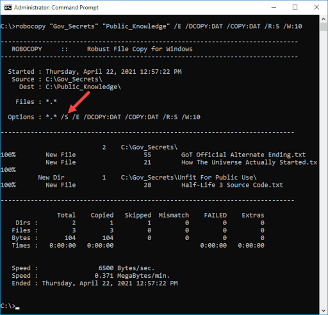Click the empty vertical scrollbar track

324,169
